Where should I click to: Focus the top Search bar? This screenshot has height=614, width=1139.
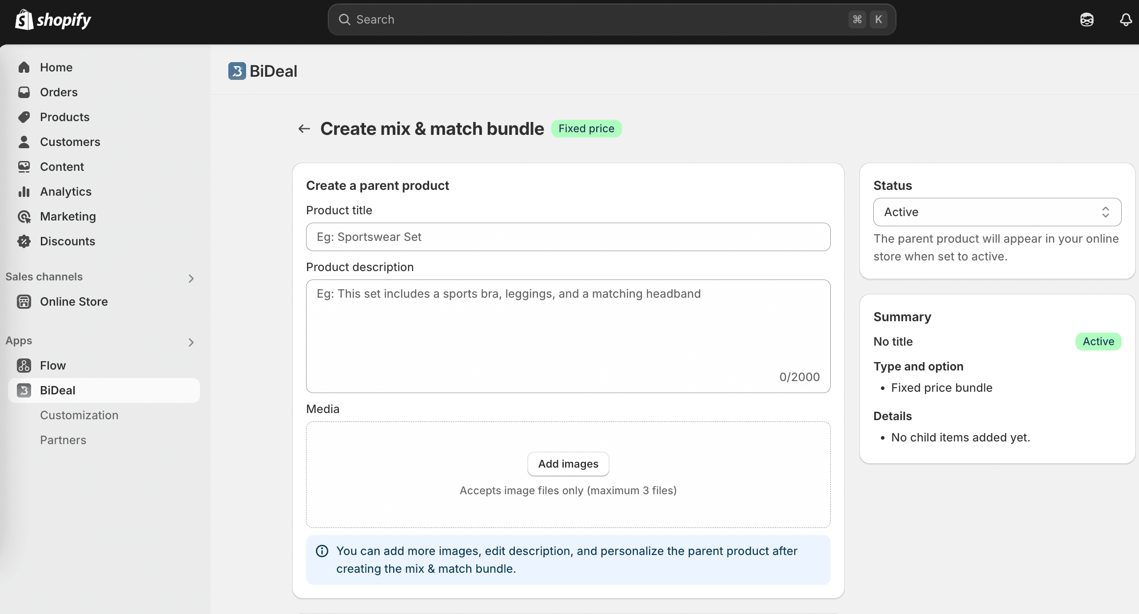tap(612, 20)
